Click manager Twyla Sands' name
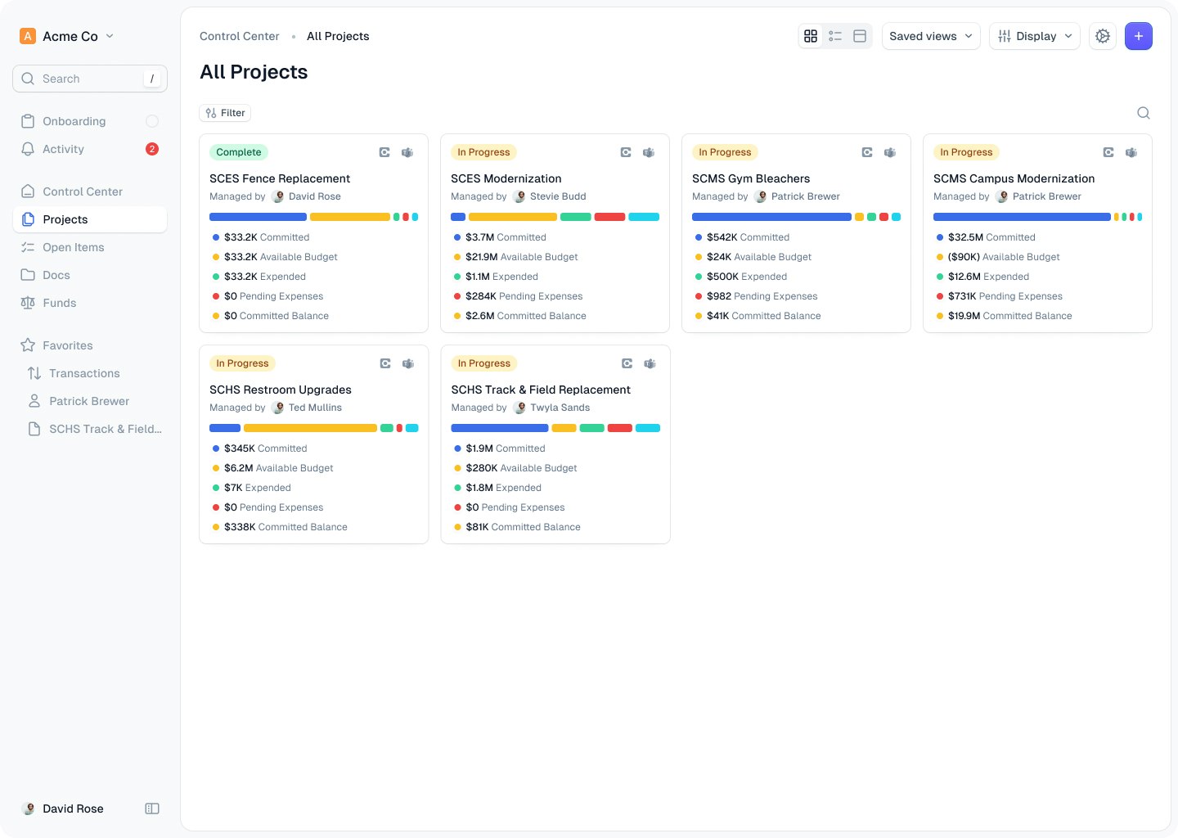 [560, 408]
